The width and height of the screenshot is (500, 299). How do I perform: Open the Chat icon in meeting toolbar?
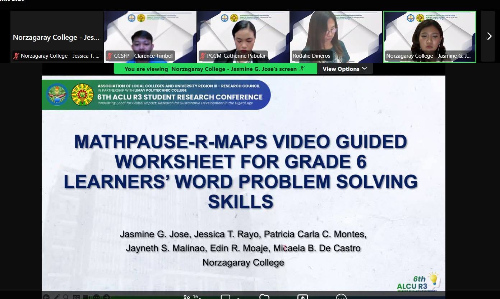[226, 297]
